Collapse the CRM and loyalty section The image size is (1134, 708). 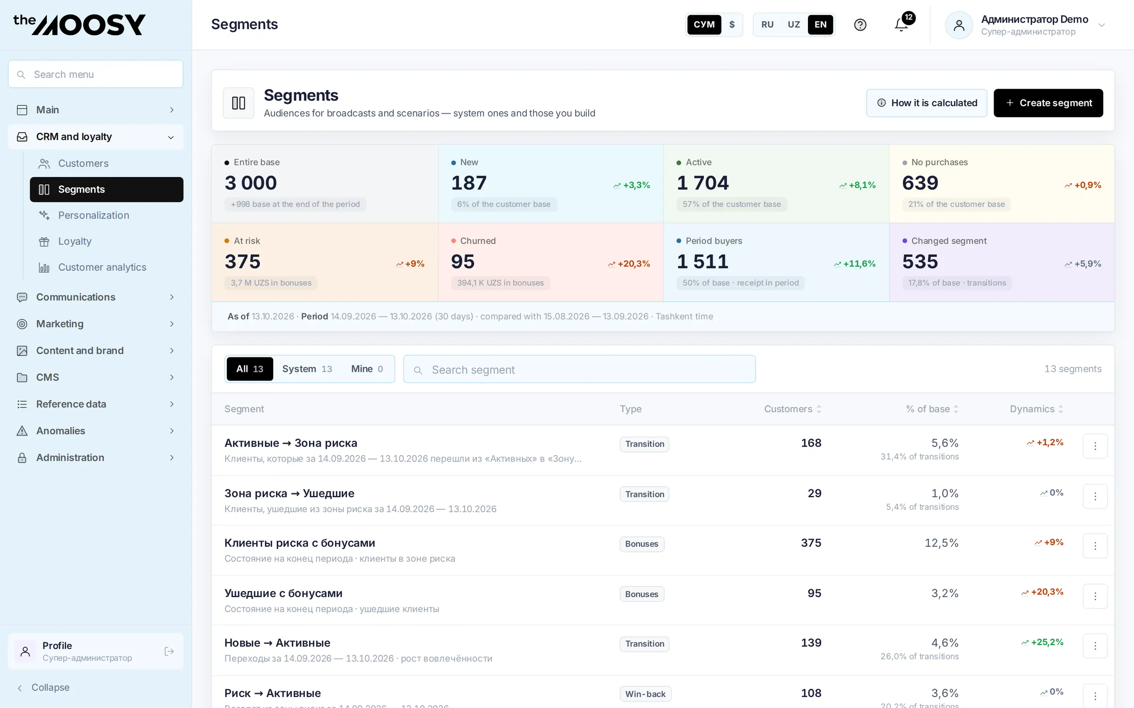95,137
